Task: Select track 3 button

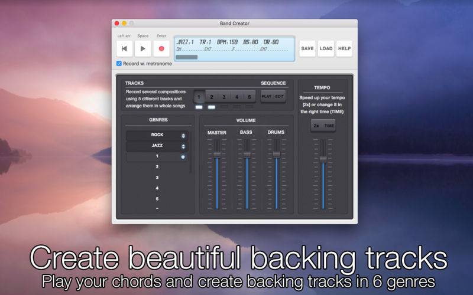Action: (224, 97)
